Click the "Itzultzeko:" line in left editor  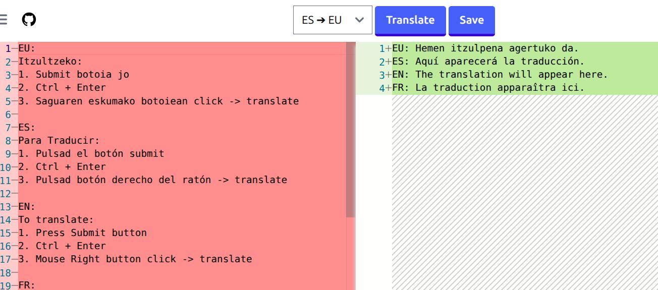(x=50, y=62)
